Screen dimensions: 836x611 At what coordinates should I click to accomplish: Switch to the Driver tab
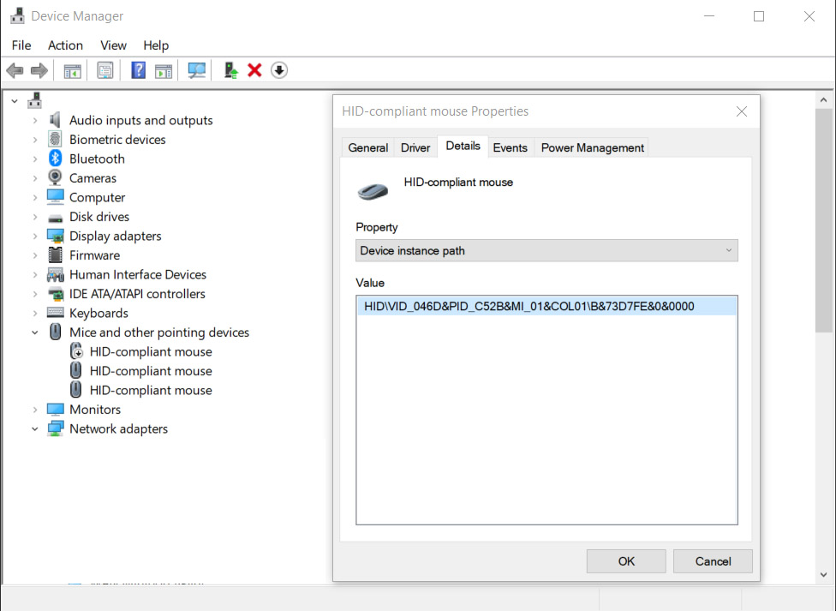click(x=415, y=147)
